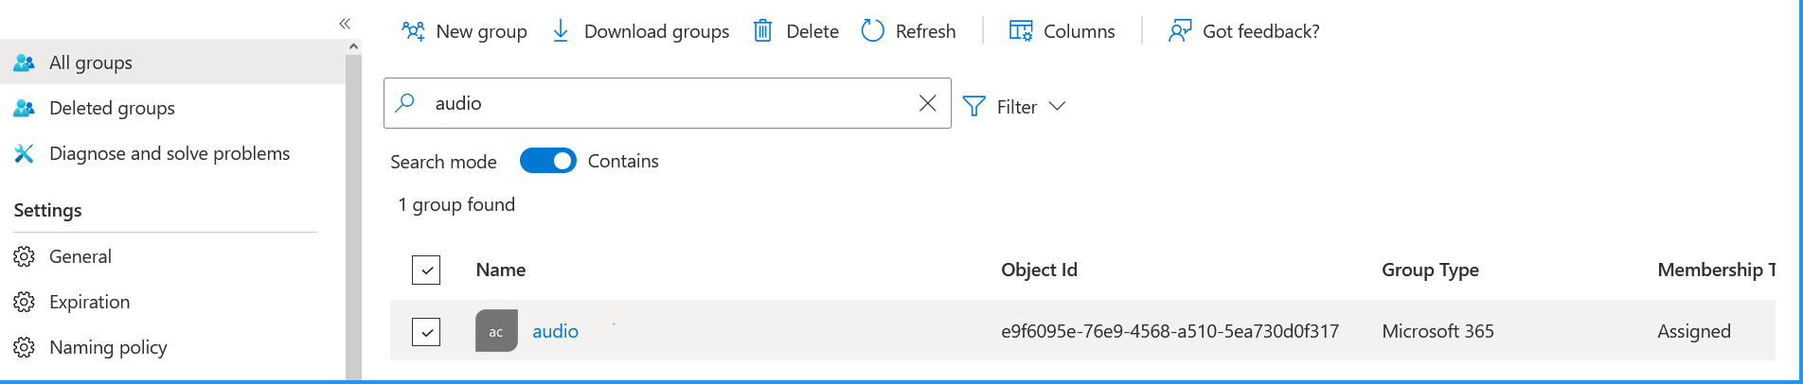The width and height of the screenshot is (1803, 384).
Task: Click inside the audio search field
Action: coord(663,103)
